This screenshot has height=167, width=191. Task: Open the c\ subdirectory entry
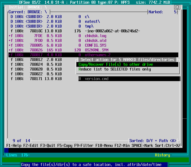pos(87,17)
